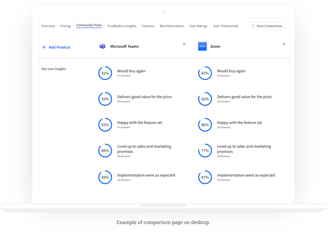Remove Zoom from the comparison
Image resolution: width=331 pixels, height=236 pixels.
pos(284,44)
